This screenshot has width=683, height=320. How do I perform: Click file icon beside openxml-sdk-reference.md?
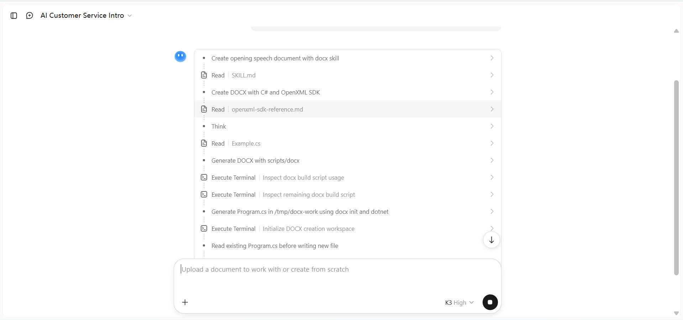pyautogui.click(x=204, y=109)
